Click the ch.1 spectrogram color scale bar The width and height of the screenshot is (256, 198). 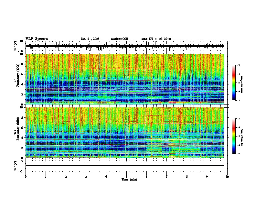click(234, 83)
